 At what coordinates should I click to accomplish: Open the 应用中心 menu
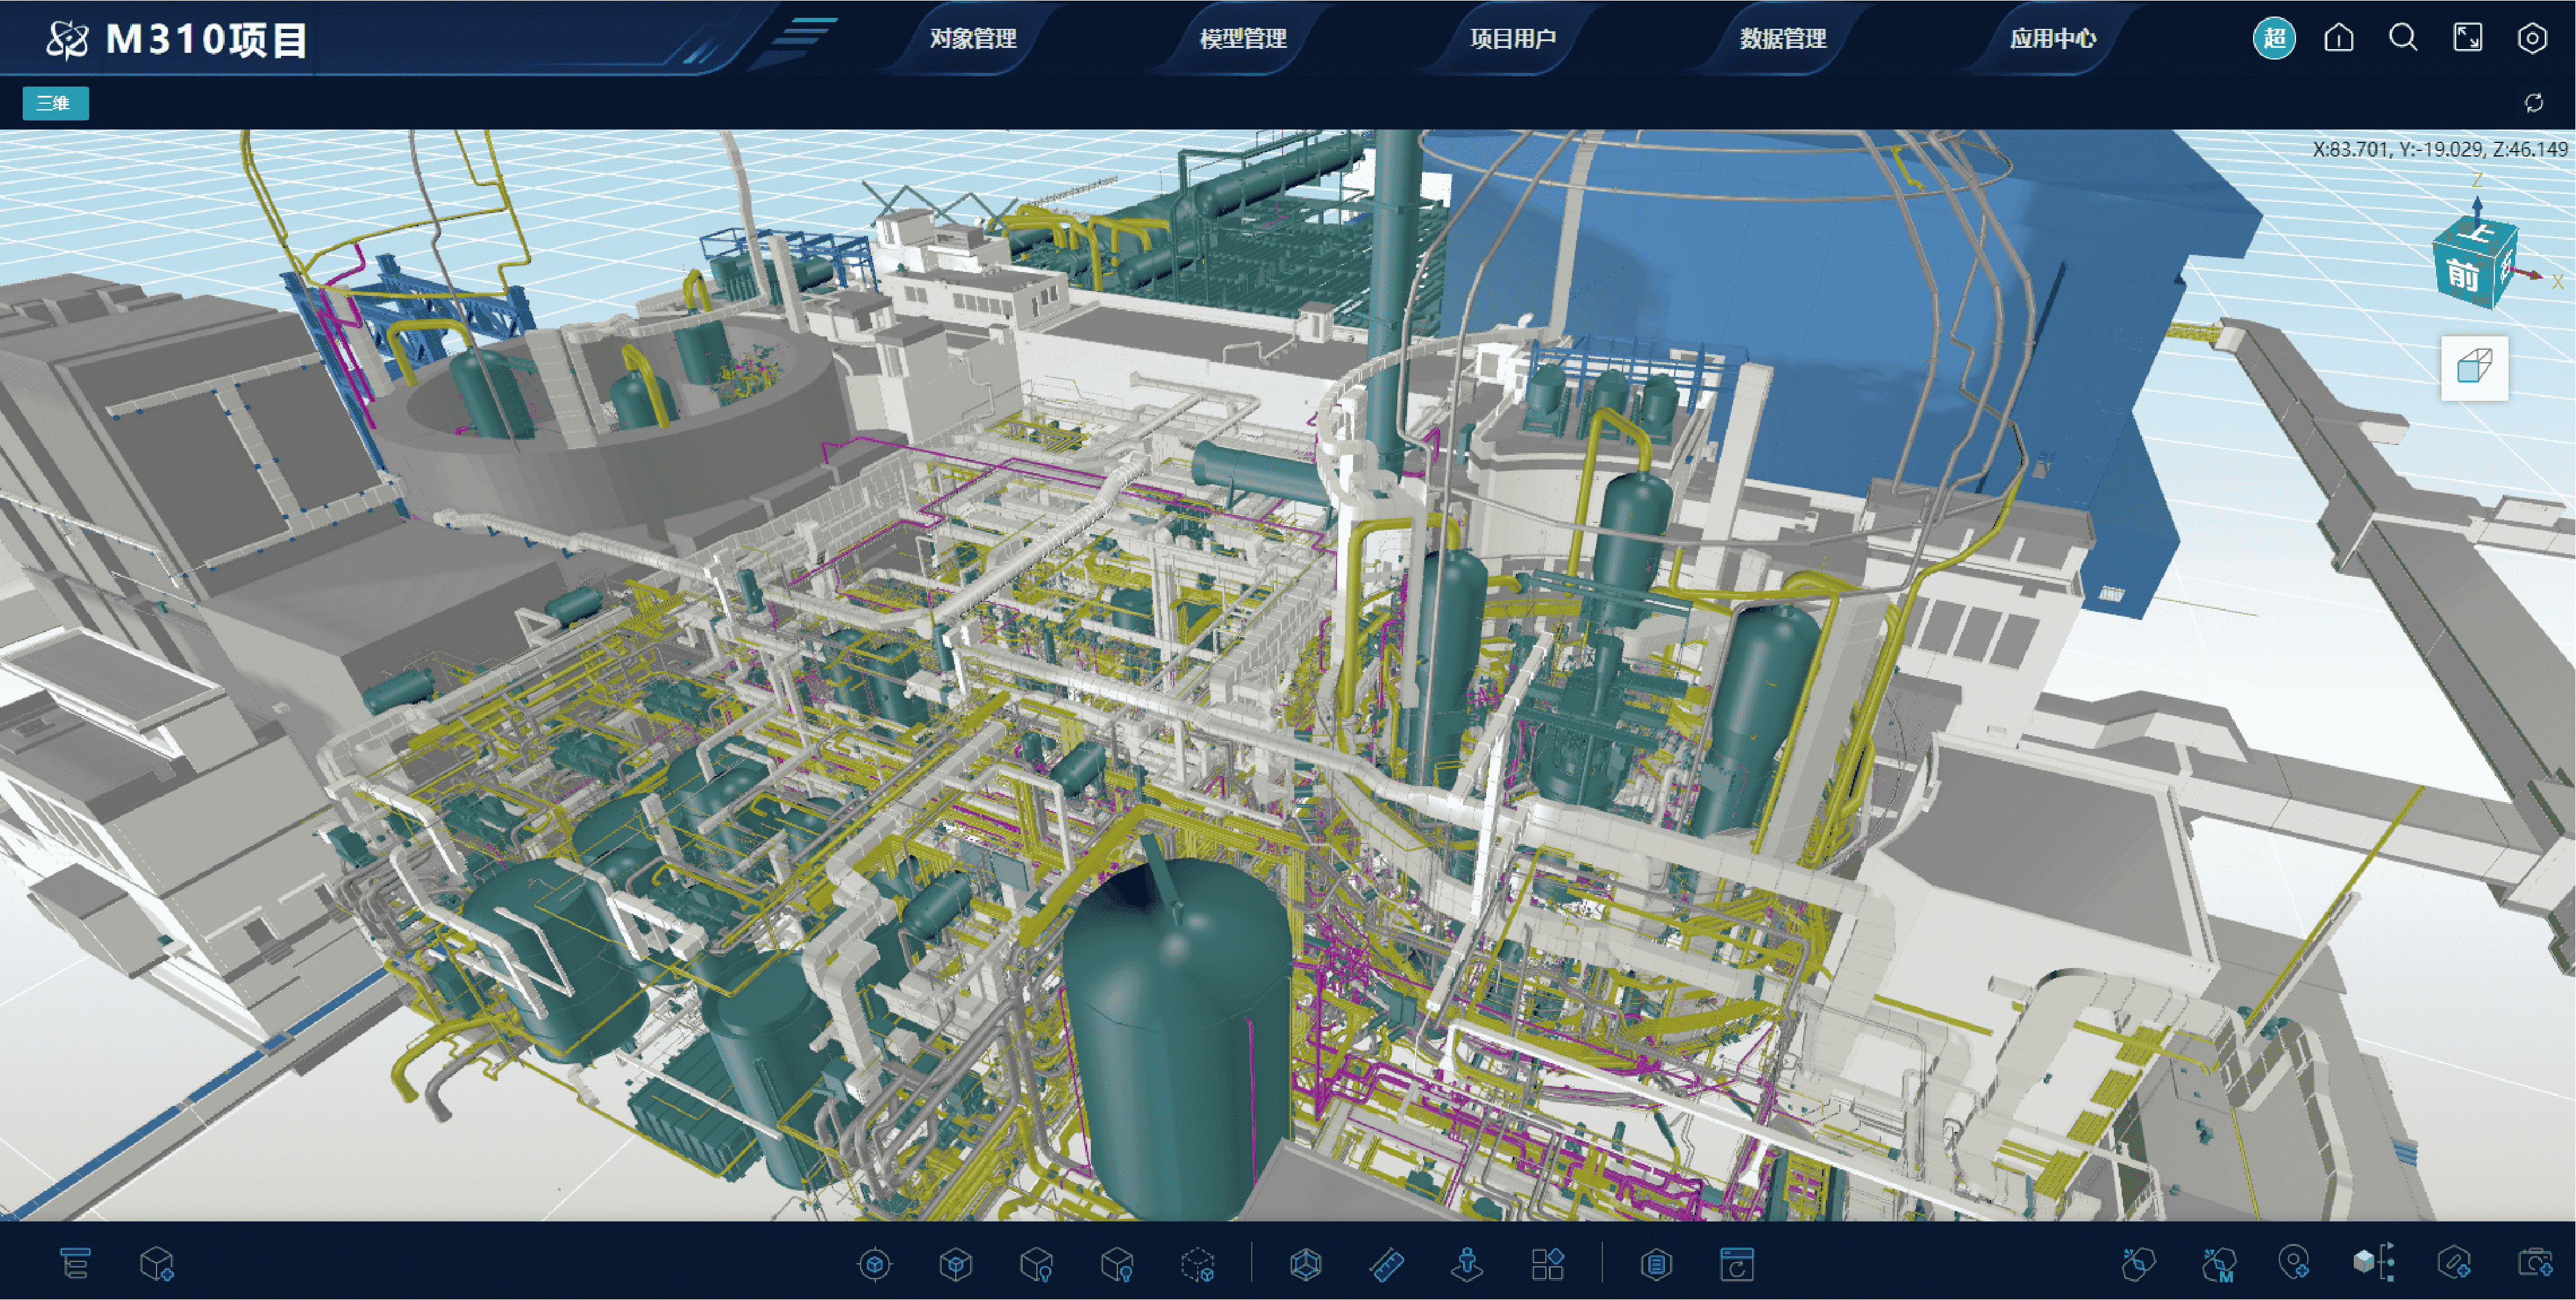(x=2053, y=38)
